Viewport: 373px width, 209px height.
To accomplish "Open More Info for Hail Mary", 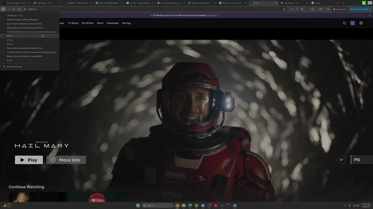I will click(66, 160).
